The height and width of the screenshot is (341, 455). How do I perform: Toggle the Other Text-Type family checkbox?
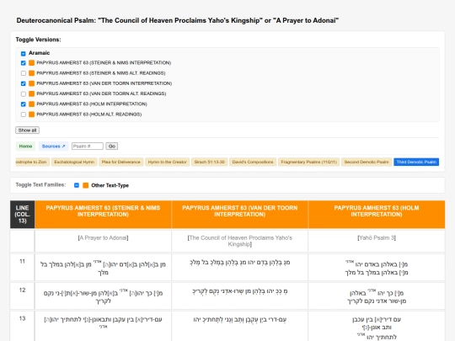click(x=77, y=185)
